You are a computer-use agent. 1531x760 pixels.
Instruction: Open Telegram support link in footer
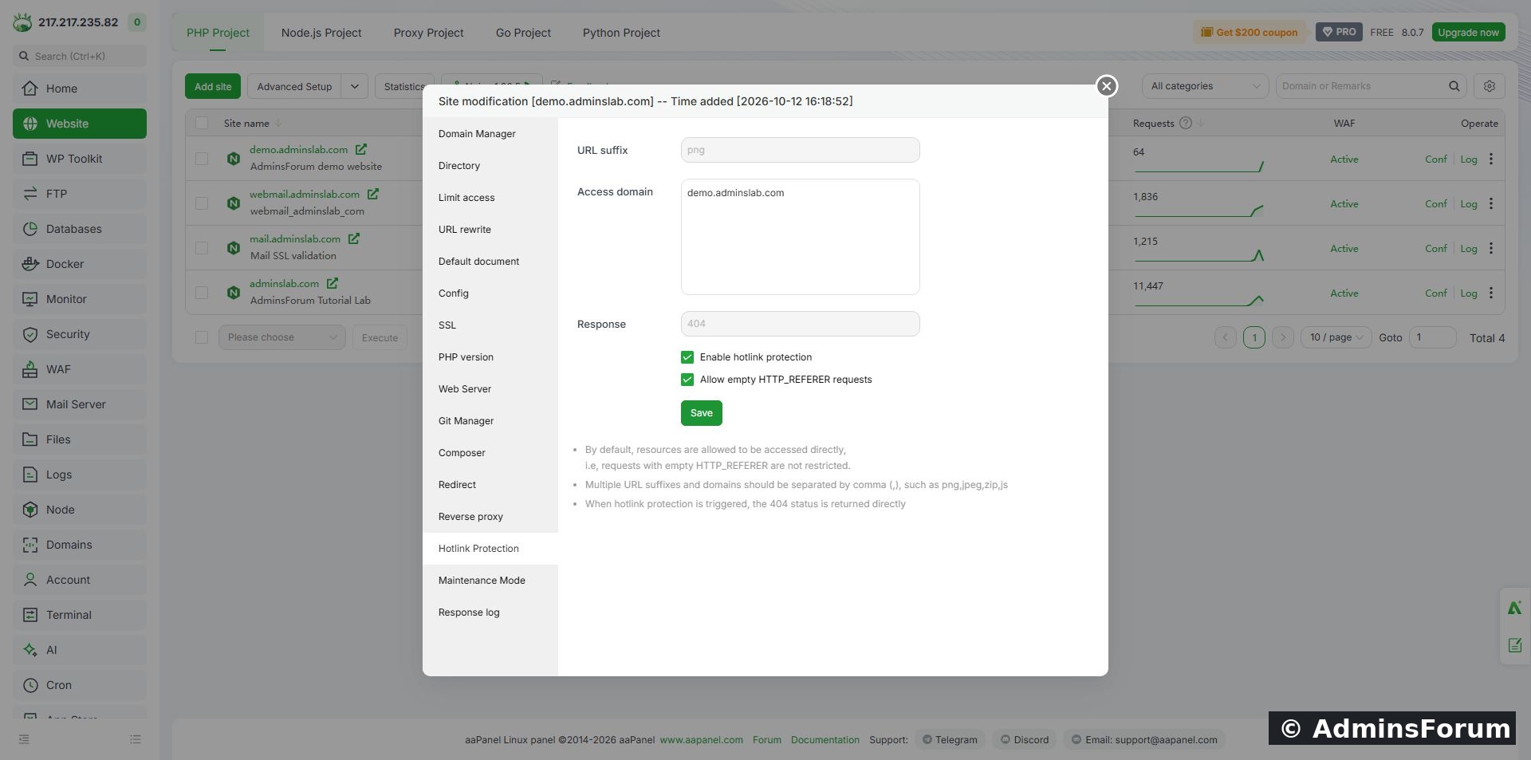(x=950, y=739)
